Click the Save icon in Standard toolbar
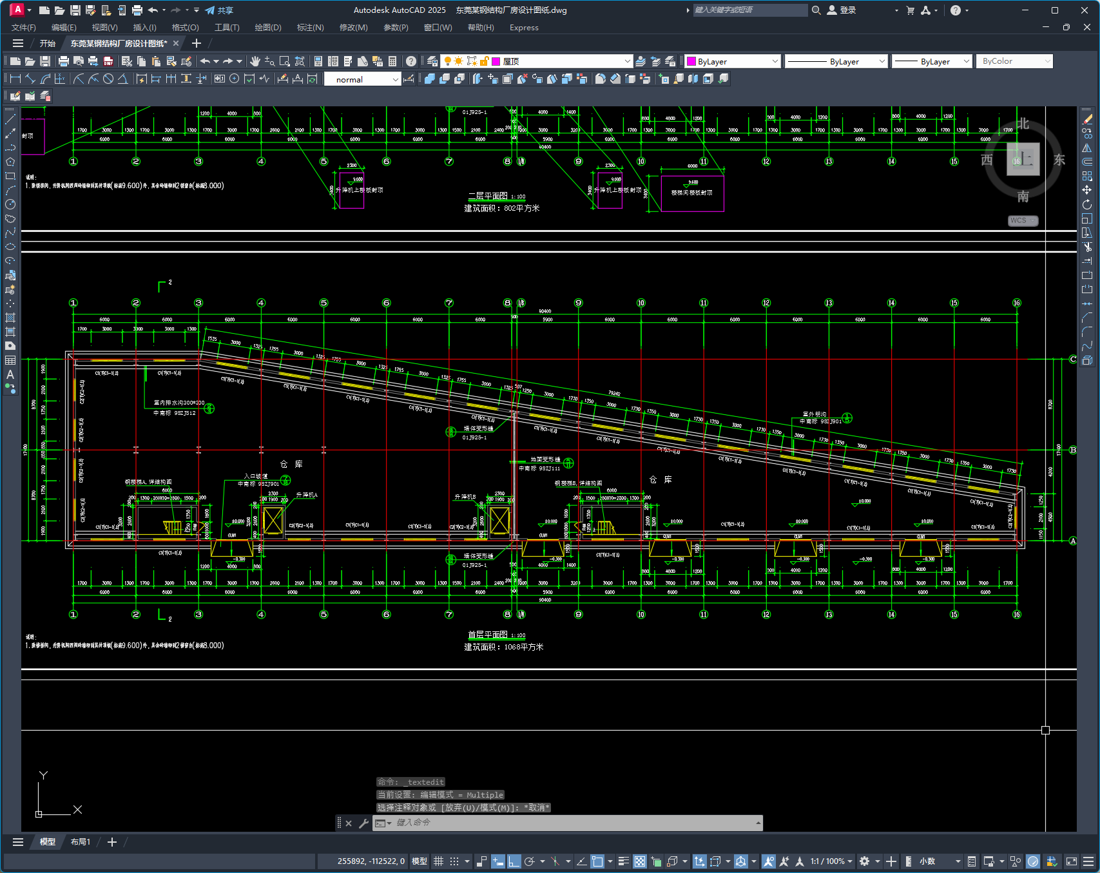This screenshot has height=873, width=1100. click(45, 61)
